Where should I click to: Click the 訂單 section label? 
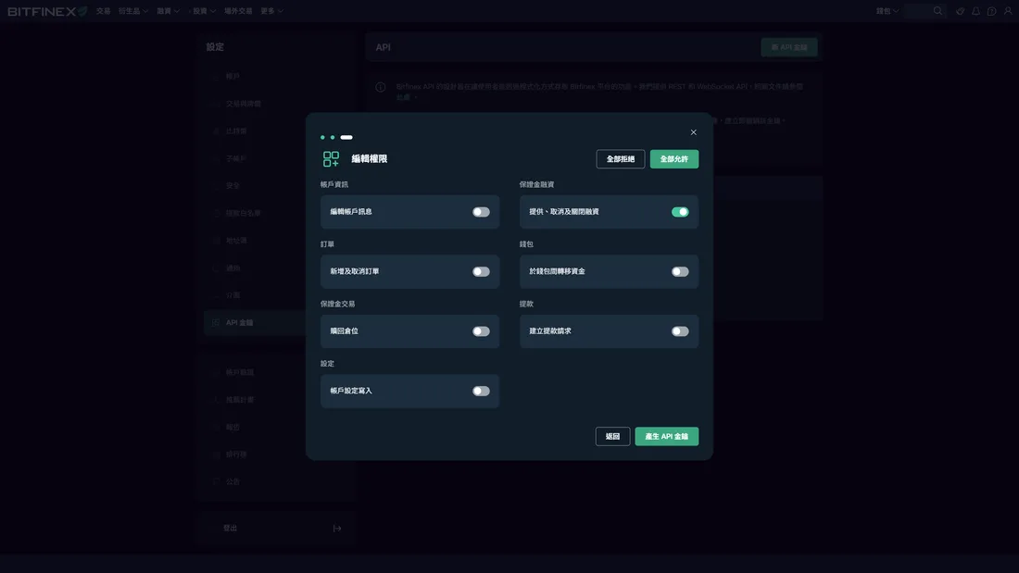[327, 244]
